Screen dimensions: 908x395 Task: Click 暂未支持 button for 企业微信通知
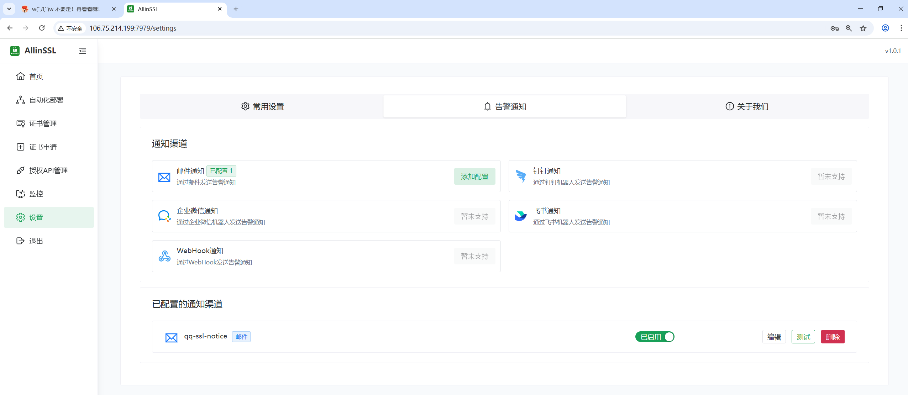(474, 216)
